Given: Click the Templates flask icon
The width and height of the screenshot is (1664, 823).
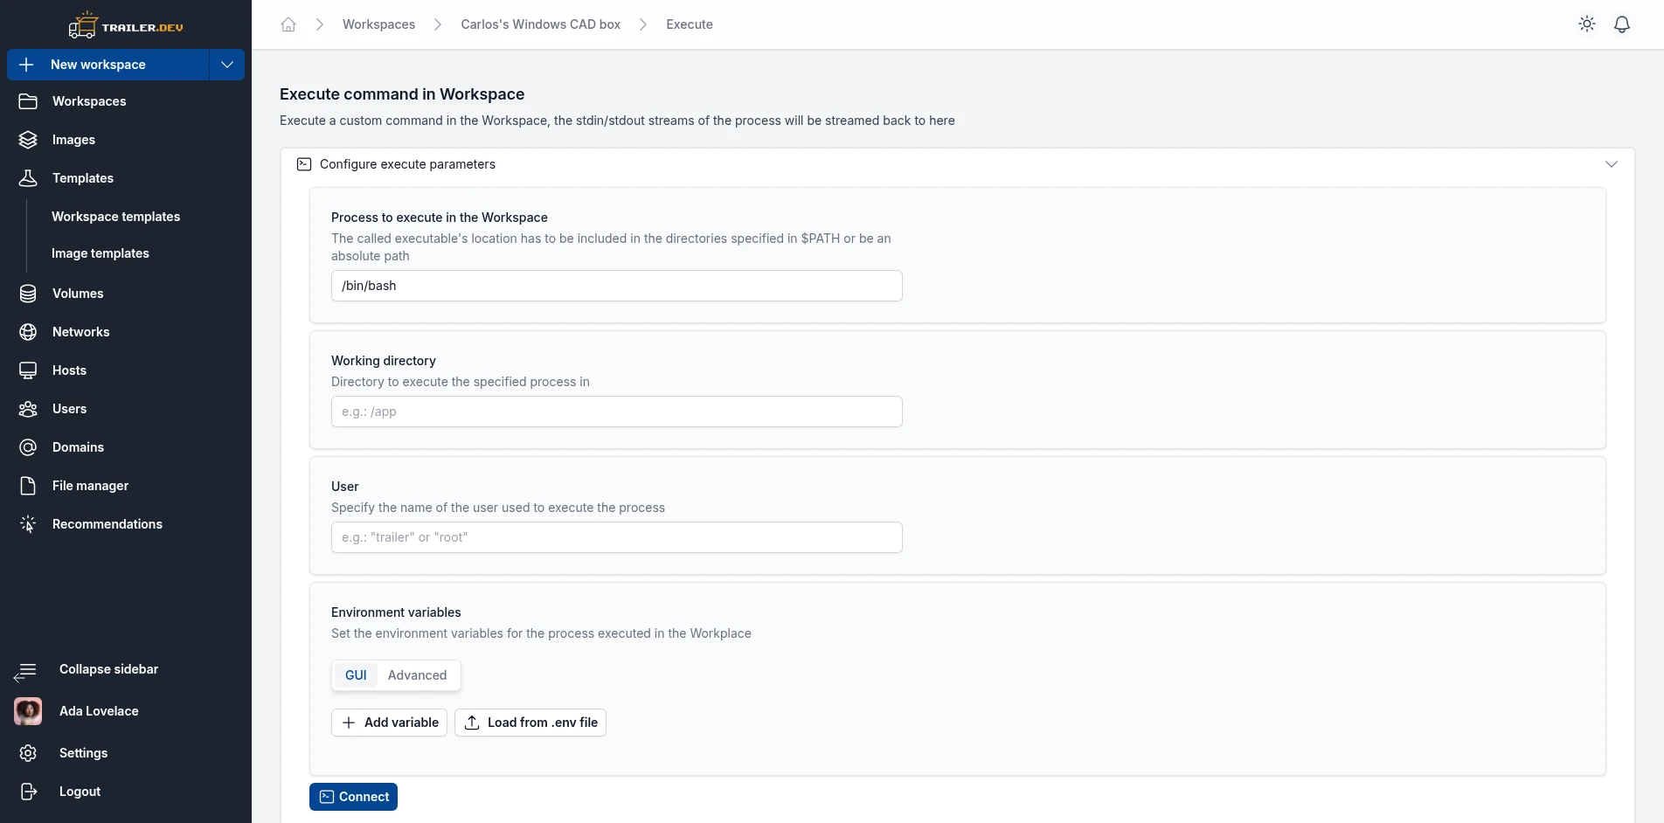Looking at the screenshot, I should tap(28, 178).
